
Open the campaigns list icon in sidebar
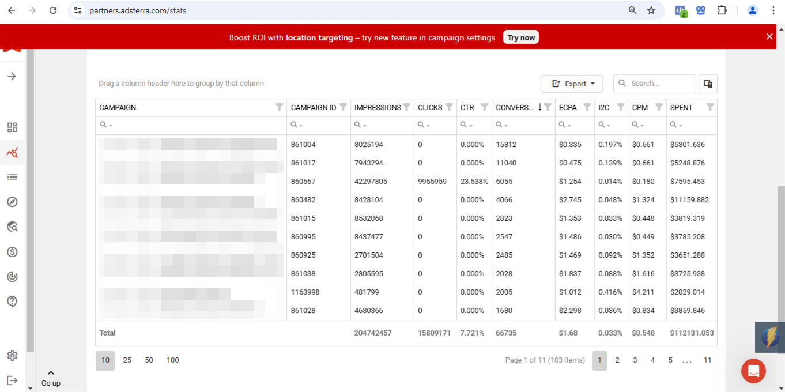(12, 177)
